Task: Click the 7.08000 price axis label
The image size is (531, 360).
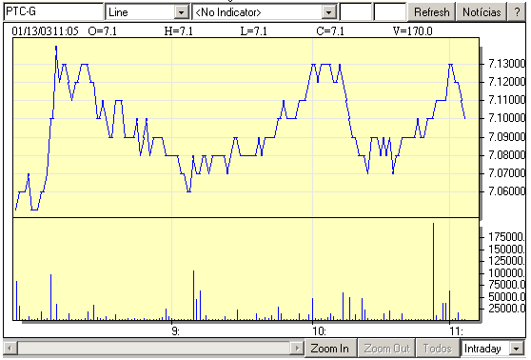Action: point(506,155)
